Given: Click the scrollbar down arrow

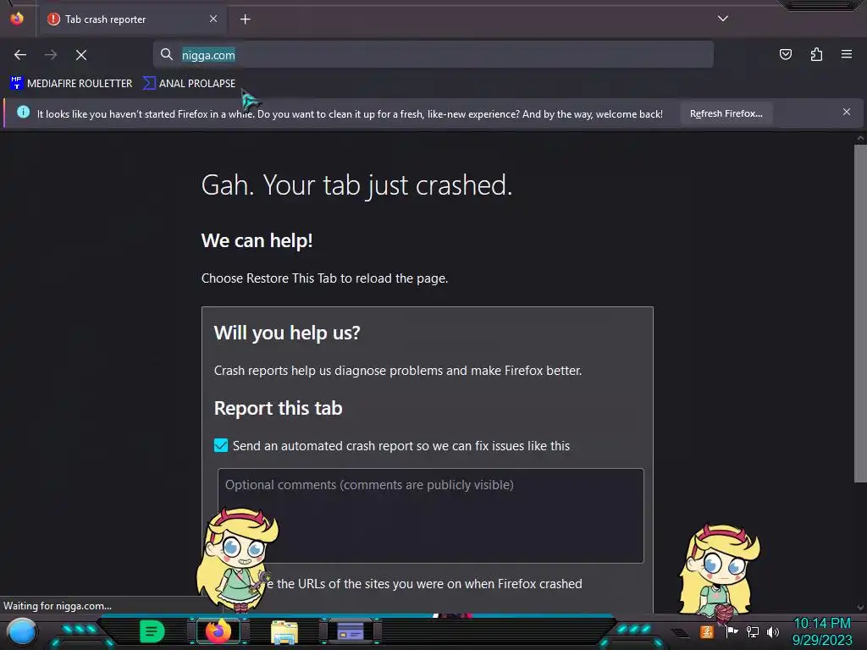Looking at the screenshot, I should tap(860, 607).
